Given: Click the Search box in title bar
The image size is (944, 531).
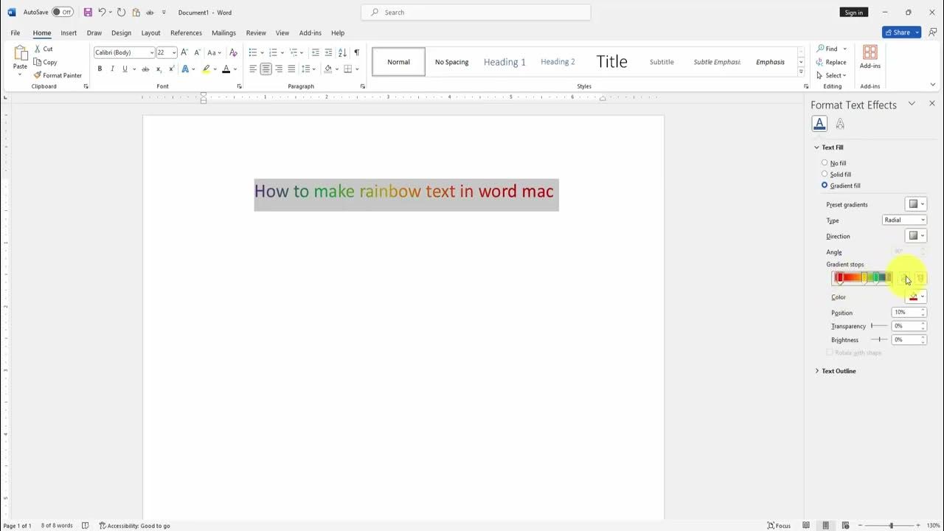Looking at the screenshot, I should click(x=476, y=13).
